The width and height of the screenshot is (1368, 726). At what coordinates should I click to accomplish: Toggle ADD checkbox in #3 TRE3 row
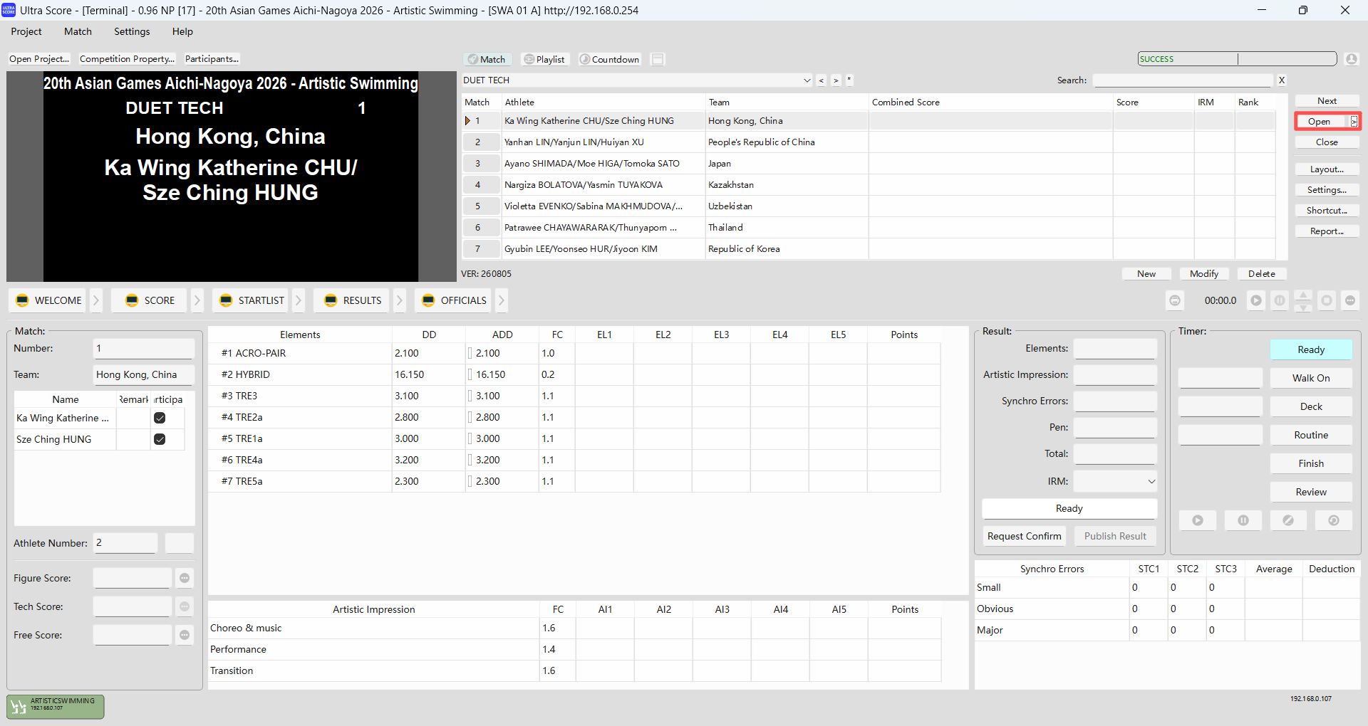(x=470, y=396)
